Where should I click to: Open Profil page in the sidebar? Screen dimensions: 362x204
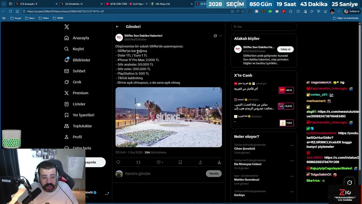(x=73, y=137)
